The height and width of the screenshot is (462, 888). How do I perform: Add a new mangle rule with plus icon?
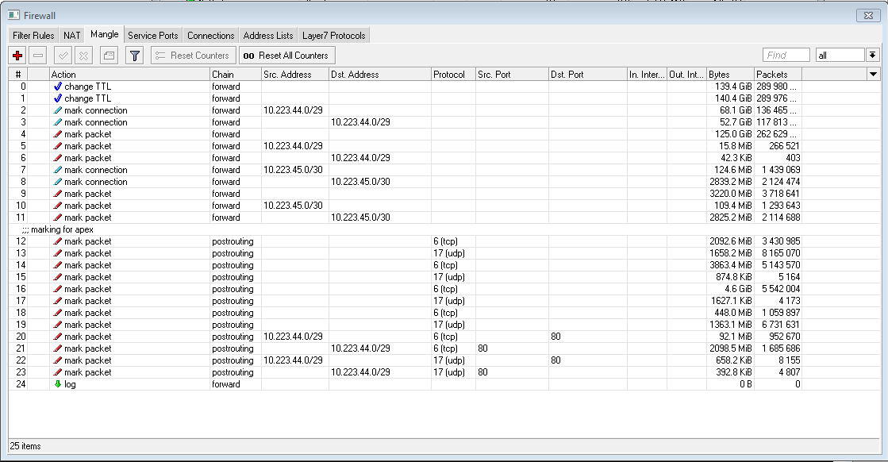click(x=17, y=56)
